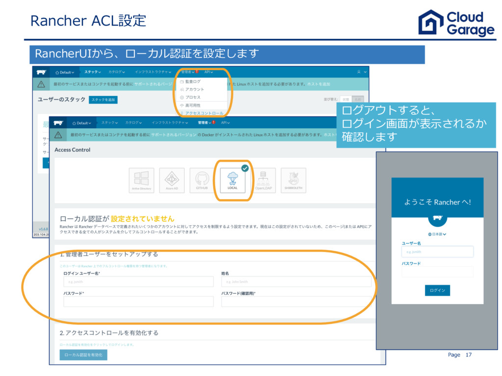
Task: Select the LOCAL auth provider icon
Action: [233, 180]
